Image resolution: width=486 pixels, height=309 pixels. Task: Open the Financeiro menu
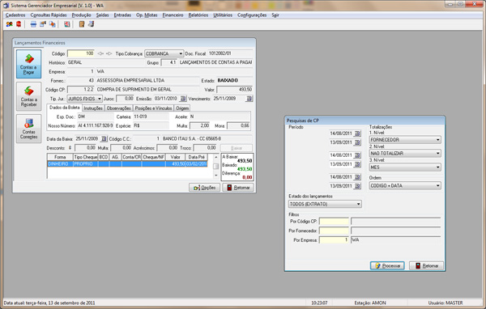coord(173,15)
